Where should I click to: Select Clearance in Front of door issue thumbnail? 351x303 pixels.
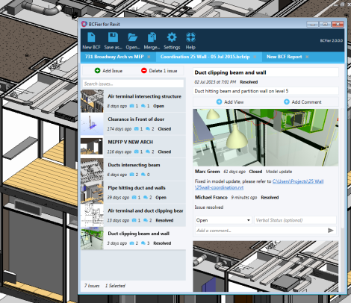click(x=92, y=124)
